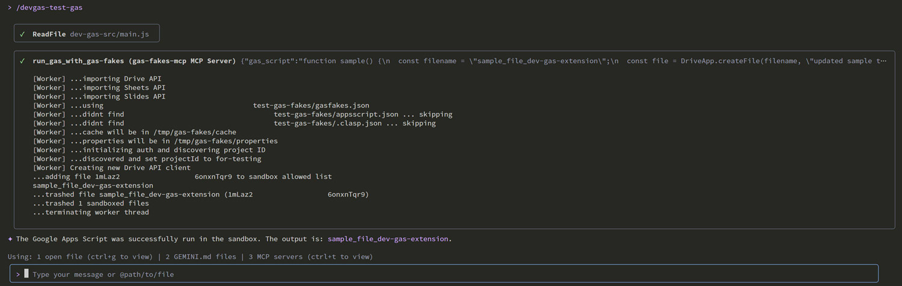Viewport: 902px width, 286px height.
Task: Select the ReadFile tool label
Action: tap(49, 34)
